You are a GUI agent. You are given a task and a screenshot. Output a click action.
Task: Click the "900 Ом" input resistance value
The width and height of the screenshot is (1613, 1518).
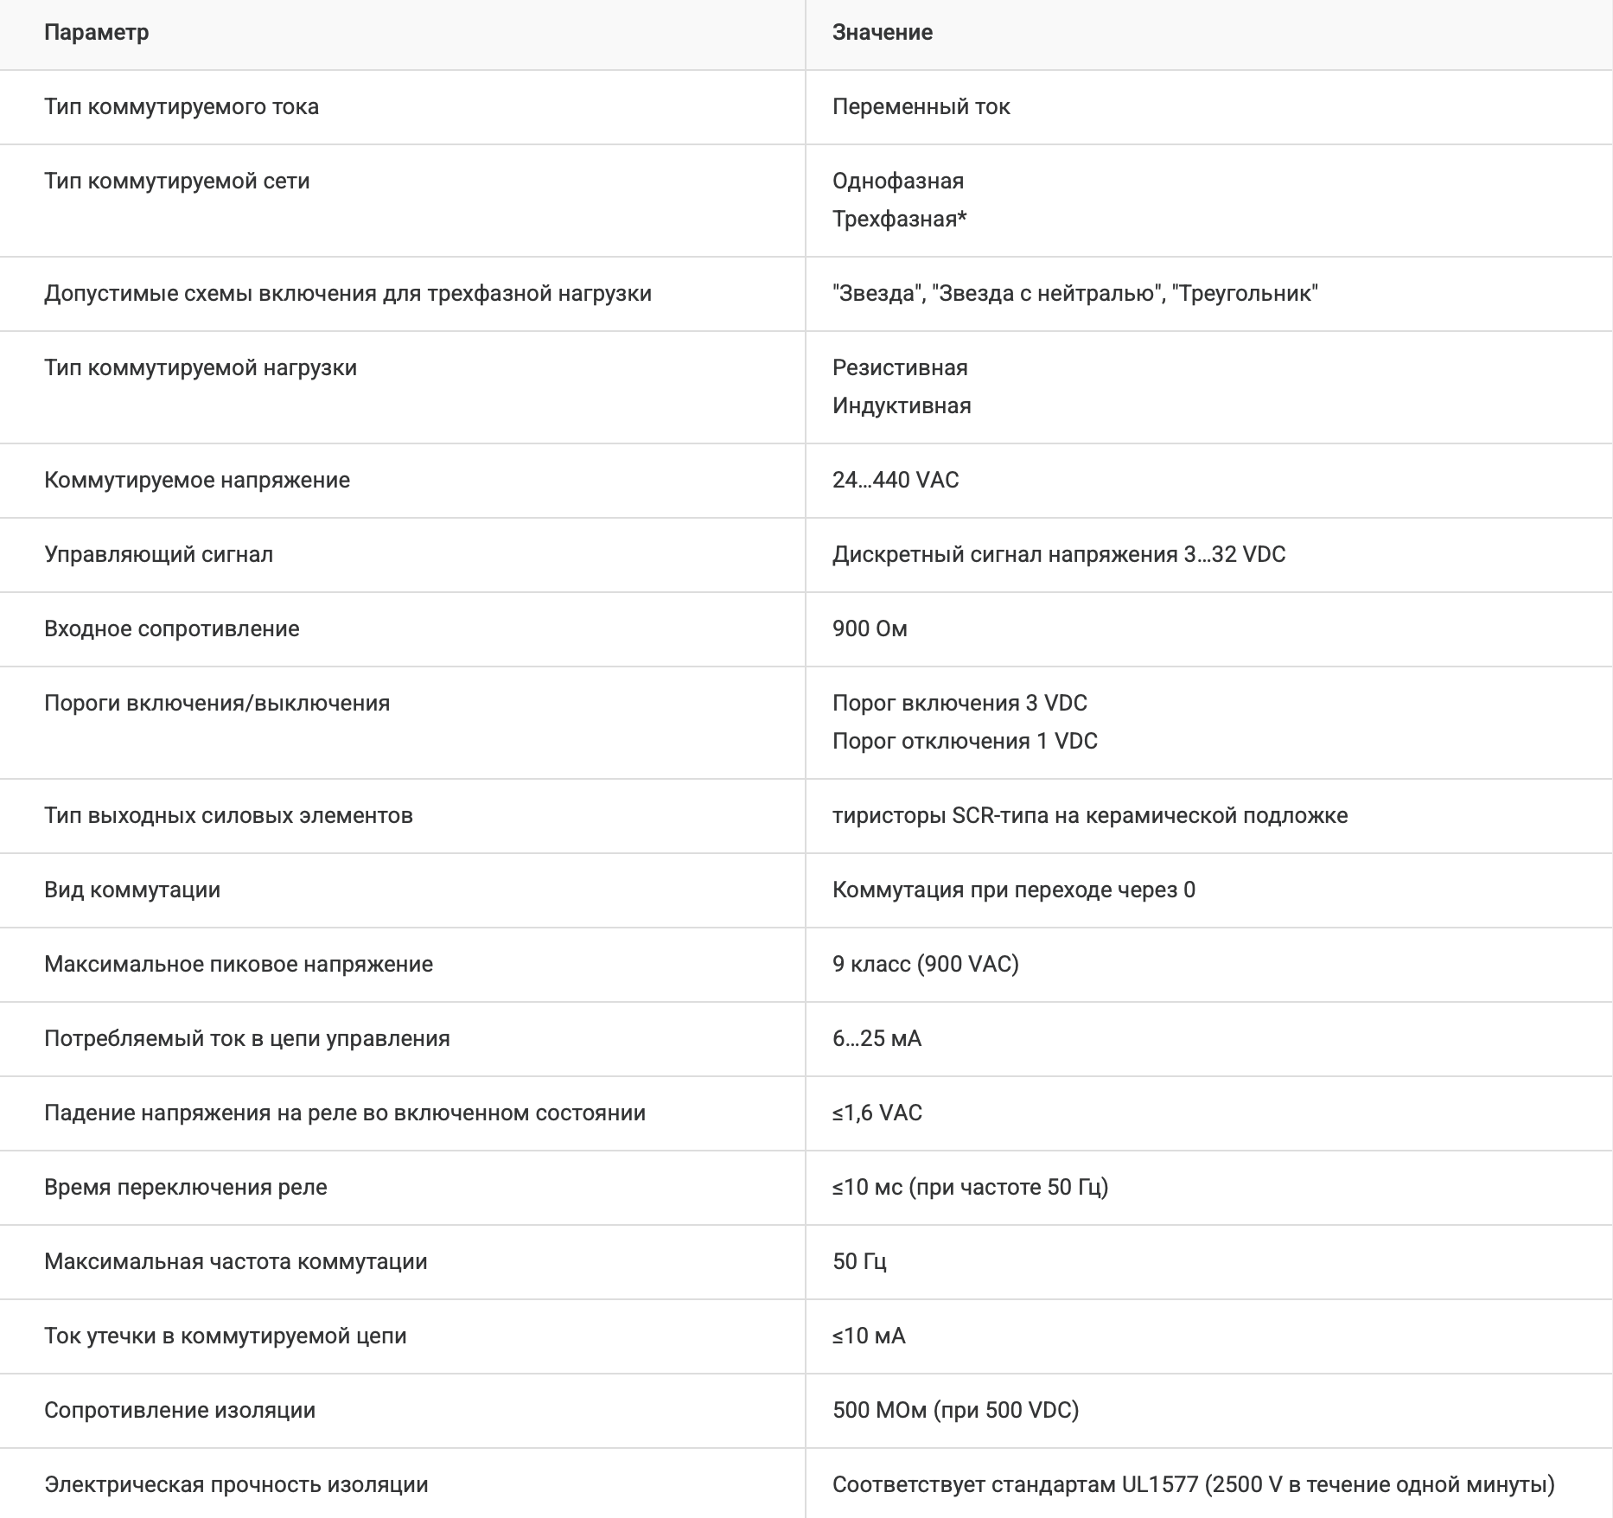click(870, 629)
